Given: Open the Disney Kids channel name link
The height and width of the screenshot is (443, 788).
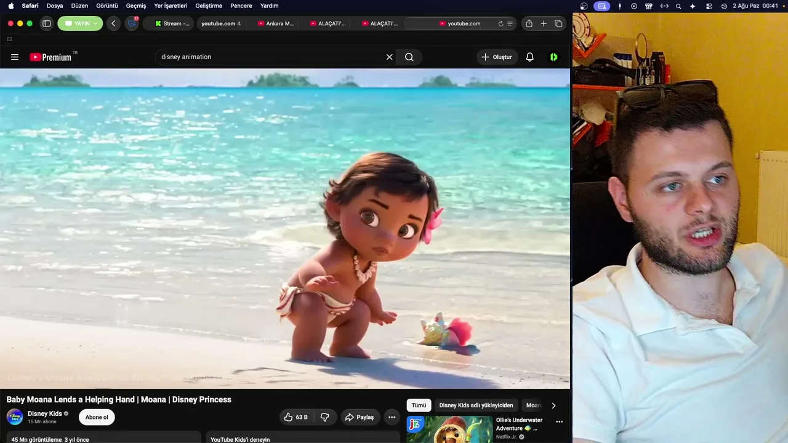Looking at the screenshot, I should tap(45, 413).
